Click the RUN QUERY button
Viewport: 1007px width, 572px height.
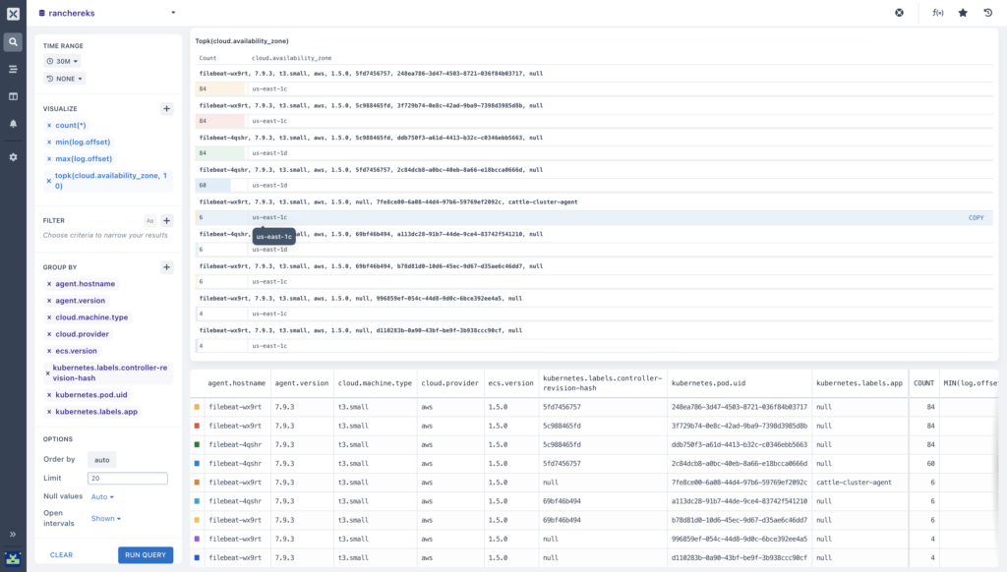pyautogui.click(x=146, y=555)
